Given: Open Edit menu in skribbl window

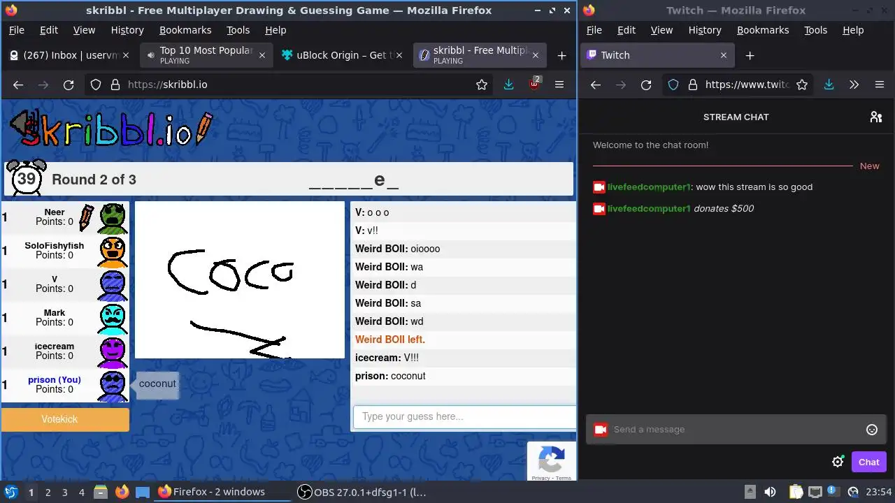Looking at the screenshot, I should [49, 30].
